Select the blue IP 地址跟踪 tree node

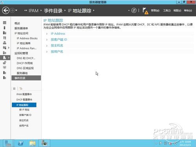pos(24,105)
